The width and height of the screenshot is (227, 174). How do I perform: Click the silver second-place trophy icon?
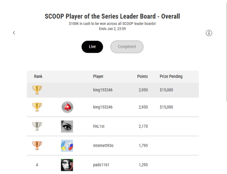click(37, 126)
